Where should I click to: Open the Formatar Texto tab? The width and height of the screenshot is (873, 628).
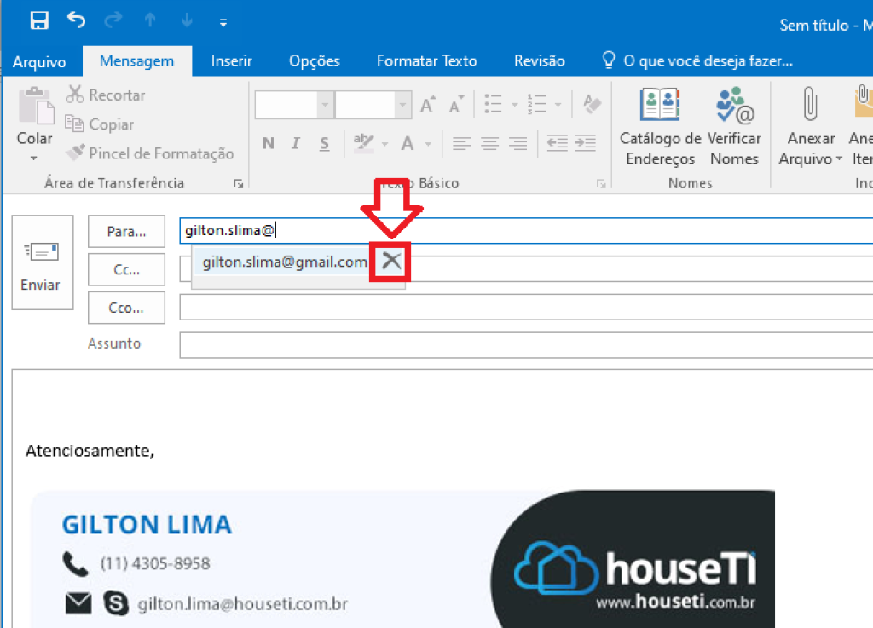(x=426, y=61)
